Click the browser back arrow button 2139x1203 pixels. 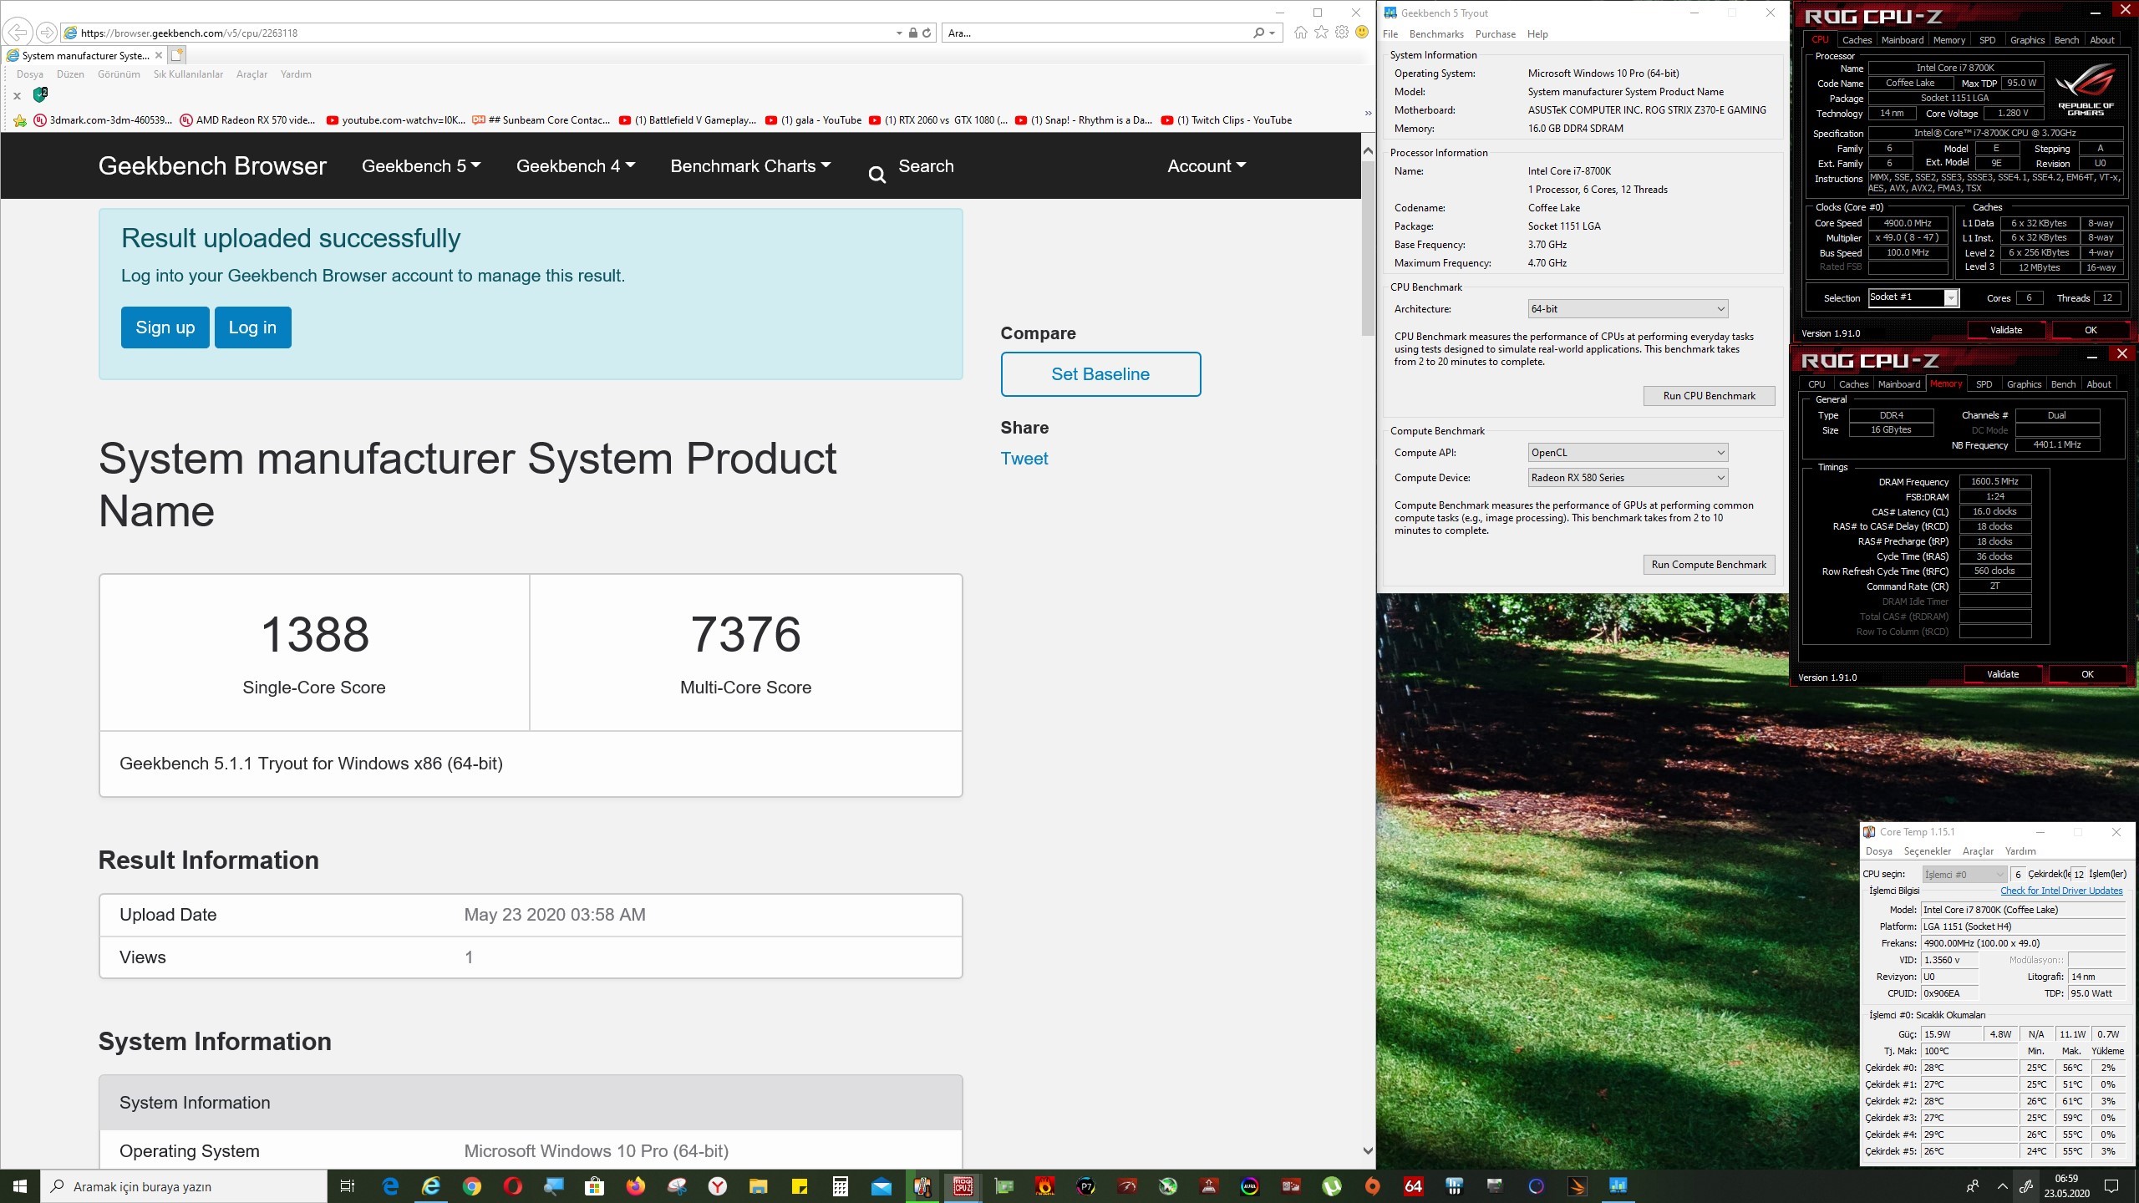[x=18, y=33]
